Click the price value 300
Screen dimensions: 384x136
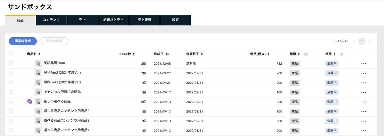tap(279, 102)
